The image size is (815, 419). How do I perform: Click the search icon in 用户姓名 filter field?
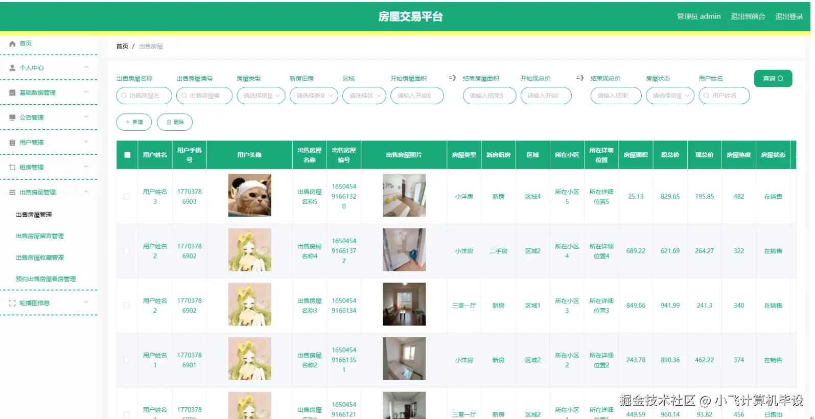707,96
